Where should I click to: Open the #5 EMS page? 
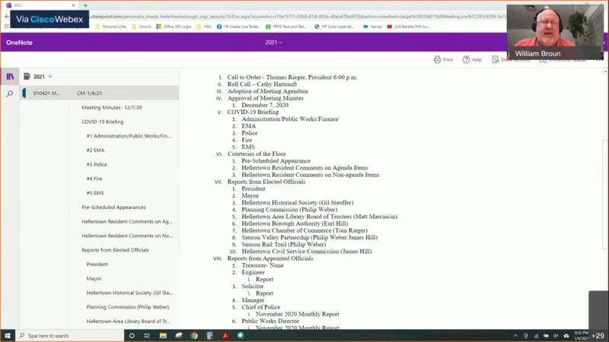click(x=95, y=193)
